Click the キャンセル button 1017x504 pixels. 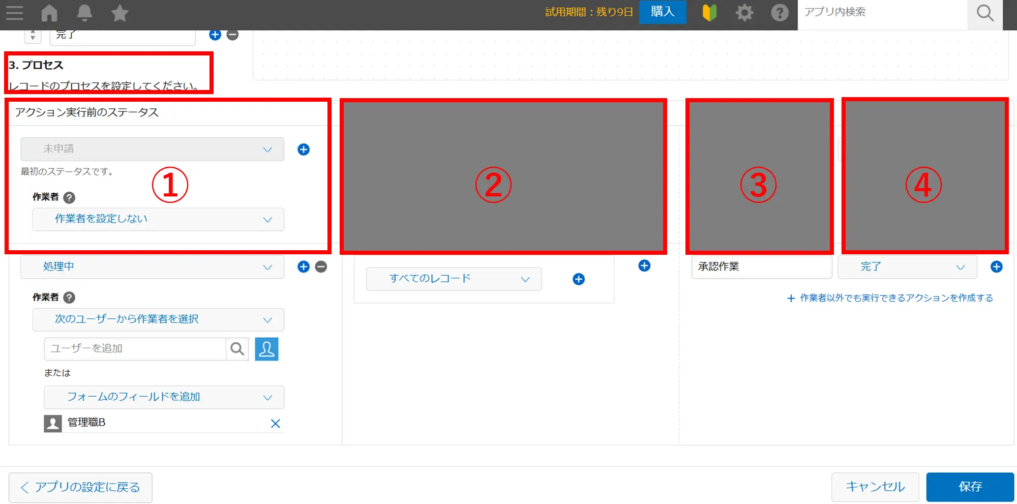875,487
